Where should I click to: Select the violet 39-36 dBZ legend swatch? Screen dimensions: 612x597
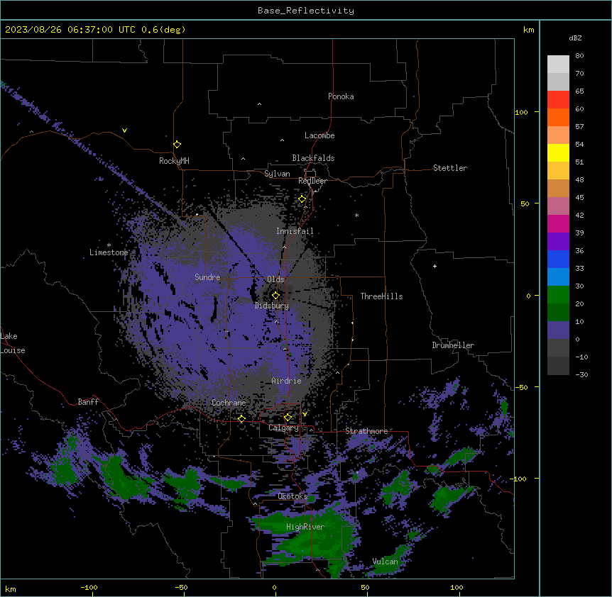tap(558, 242)
